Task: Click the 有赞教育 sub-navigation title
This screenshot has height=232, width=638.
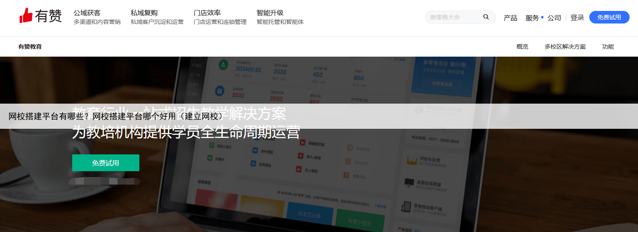Action: (30, 47)
